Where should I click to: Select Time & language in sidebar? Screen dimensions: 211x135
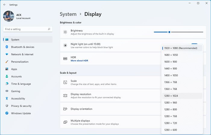(x=21, y=84)
